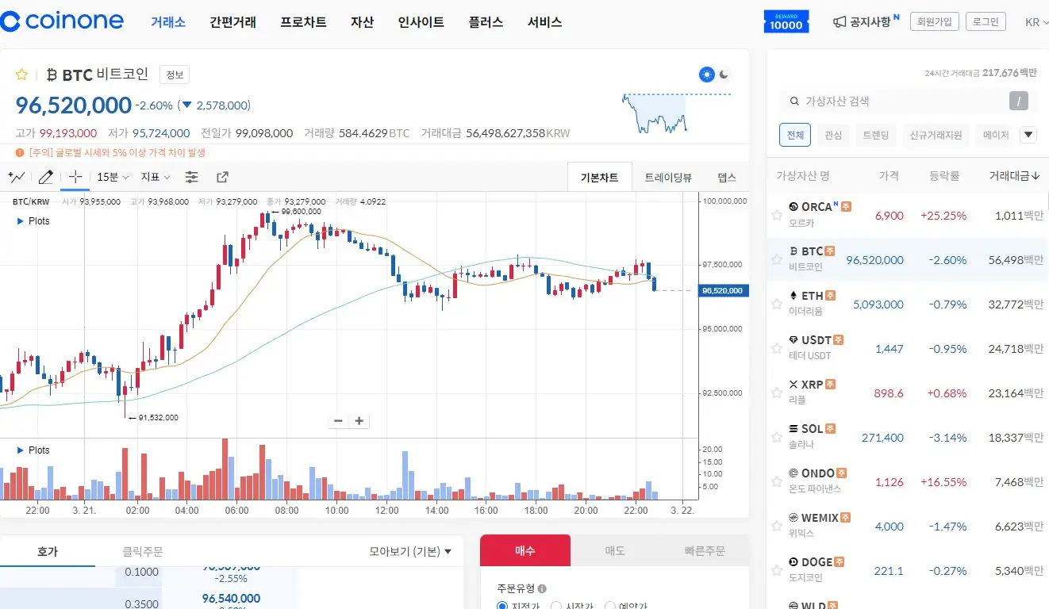This screenshot has height=609, width=1049.
Task: Toggle favorite star for ONDO
Action: tap(777, 481)
